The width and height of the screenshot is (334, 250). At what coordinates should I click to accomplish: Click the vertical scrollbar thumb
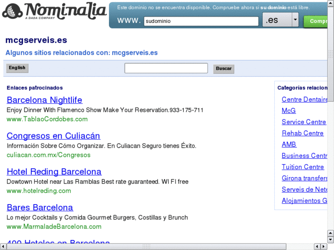(331, 54)
